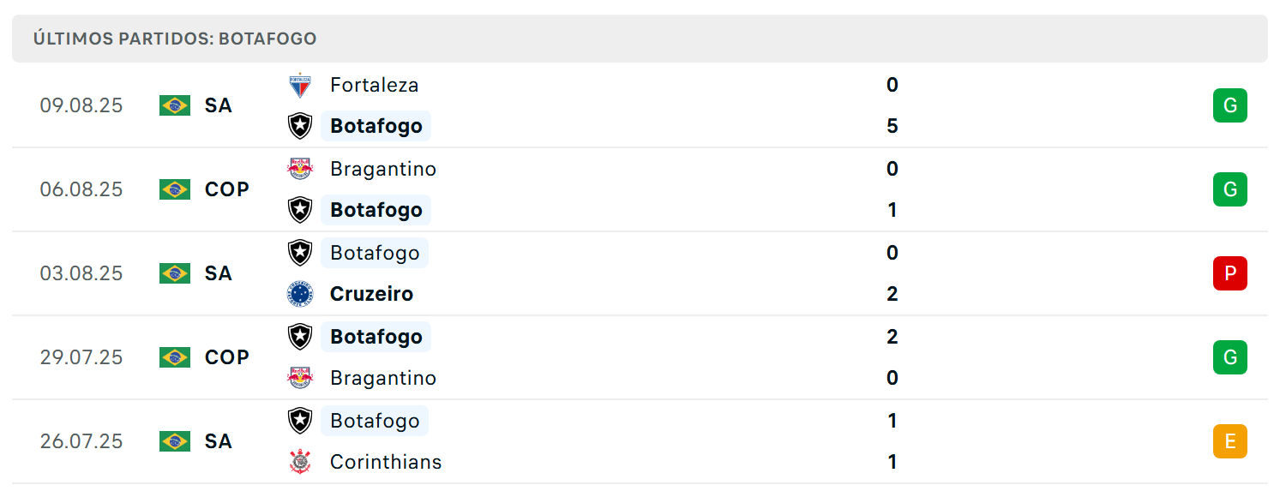The width and height of the screenshot is (1280, 497).
Task: Click the green G badge for Fortaleza match
Action: pos(1229,105)
